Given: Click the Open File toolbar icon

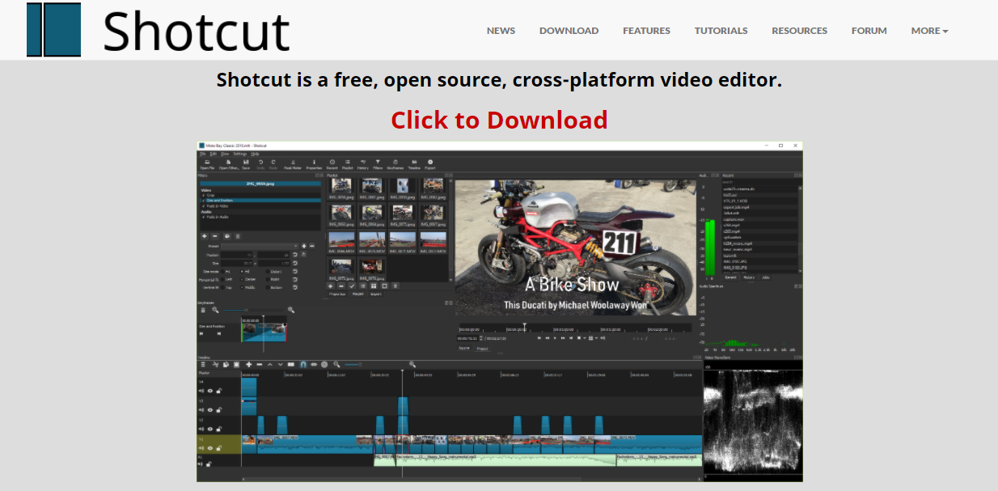Looking at the screenshot, I should click(207, 164).
